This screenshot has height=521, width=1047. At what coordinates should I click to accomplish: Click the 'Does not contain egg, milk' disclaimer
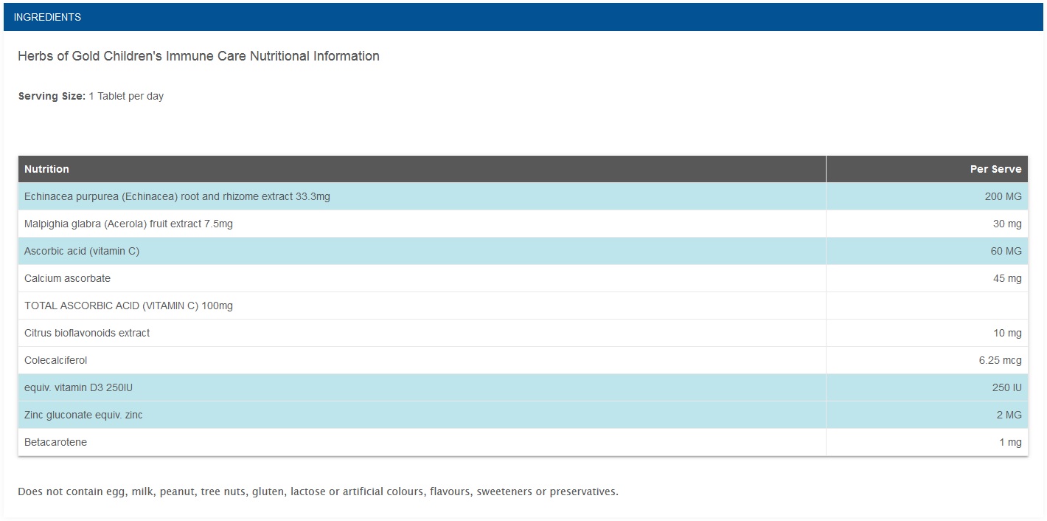pyautogui.click(x=318, y=491)
